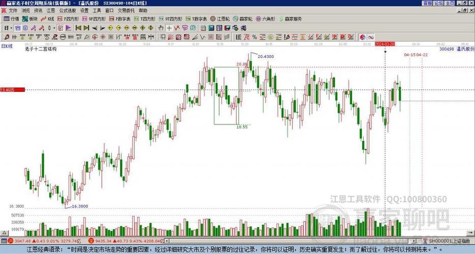Step chart right with black arrow

coord(102,28)
